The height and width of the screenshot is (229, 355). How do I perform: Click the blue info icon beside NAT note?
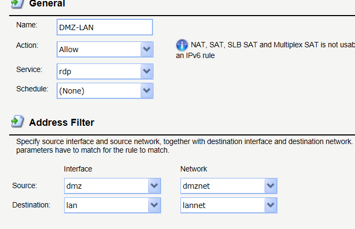182,45
